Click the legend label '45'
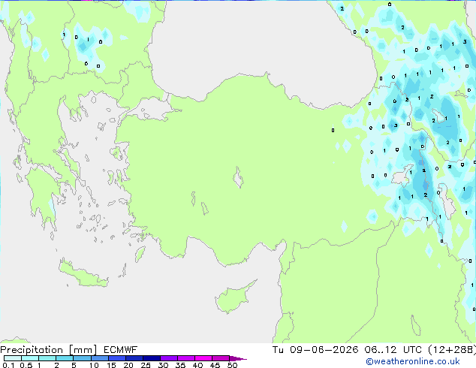 coord(215,365)
